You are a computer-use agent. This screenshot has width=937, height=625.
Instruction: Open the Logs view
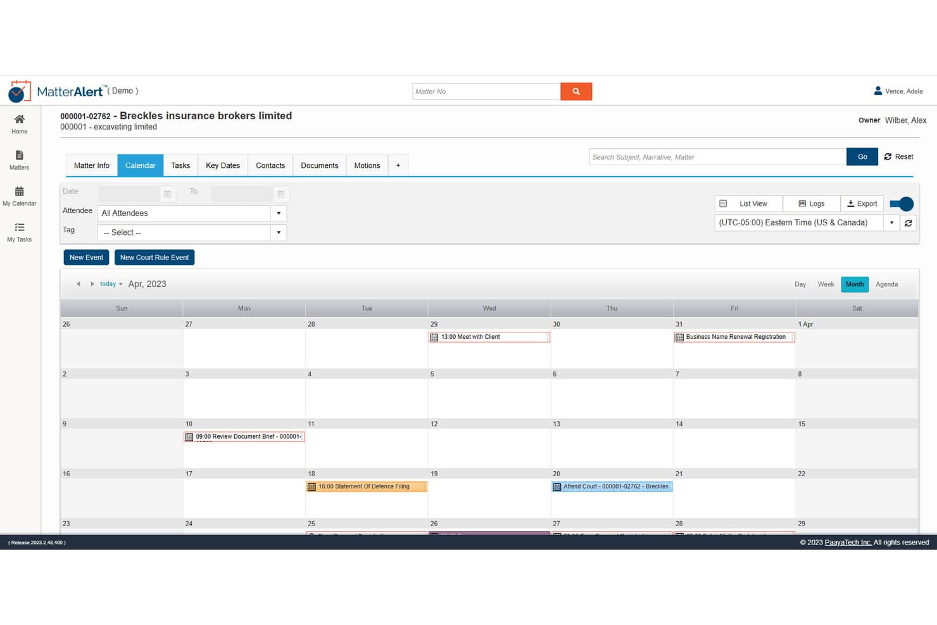tap(812, 204)
